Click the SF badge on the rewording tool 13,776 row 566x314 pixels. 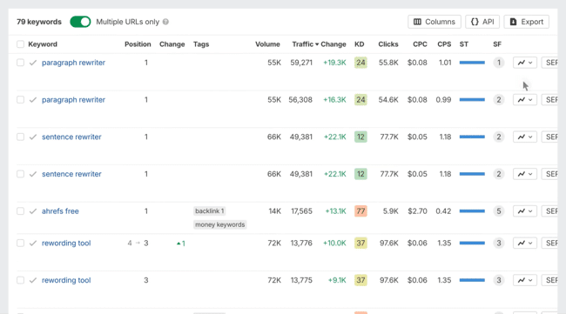click(498, 244)
